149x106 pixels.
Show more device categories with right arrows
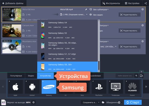(x=146, y=87)
